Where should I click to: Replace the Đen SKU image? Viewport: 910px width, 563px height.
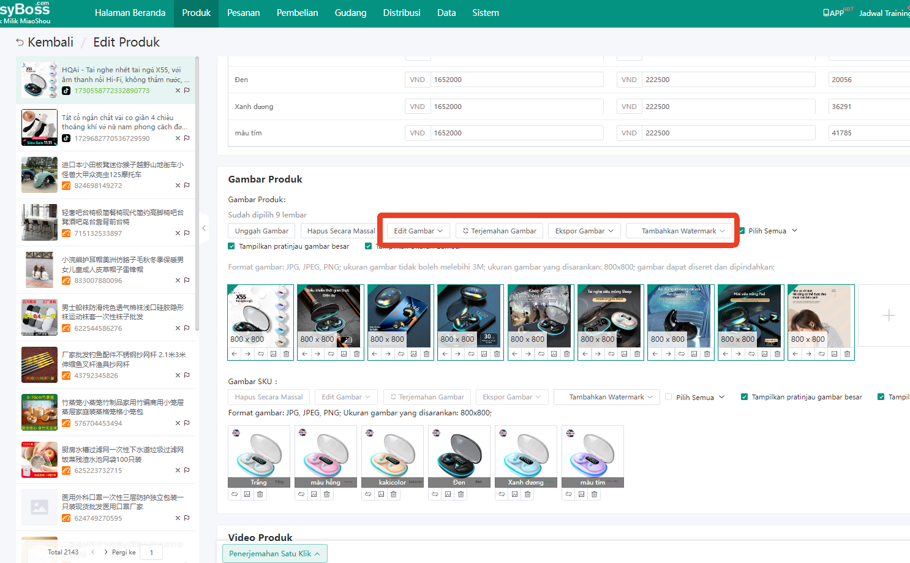tap(435, 494)
